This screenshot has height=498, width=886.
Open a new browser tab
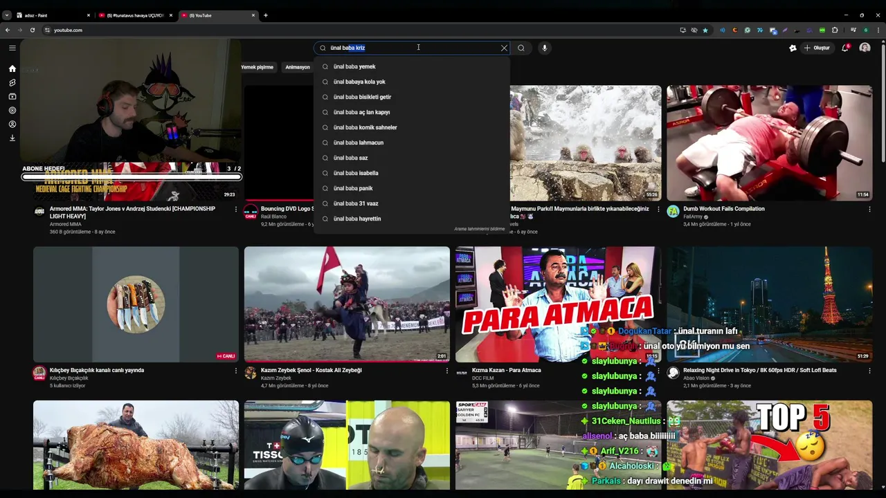point(265,15)
